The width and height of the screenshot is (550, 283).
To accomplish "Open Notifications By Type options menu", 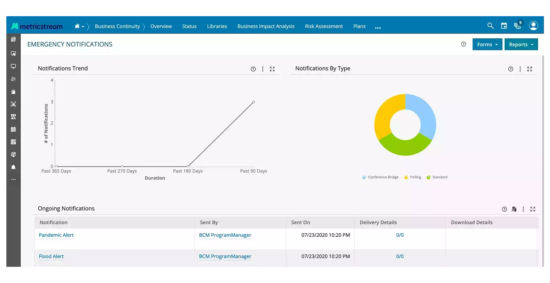I will pos(520,69).
